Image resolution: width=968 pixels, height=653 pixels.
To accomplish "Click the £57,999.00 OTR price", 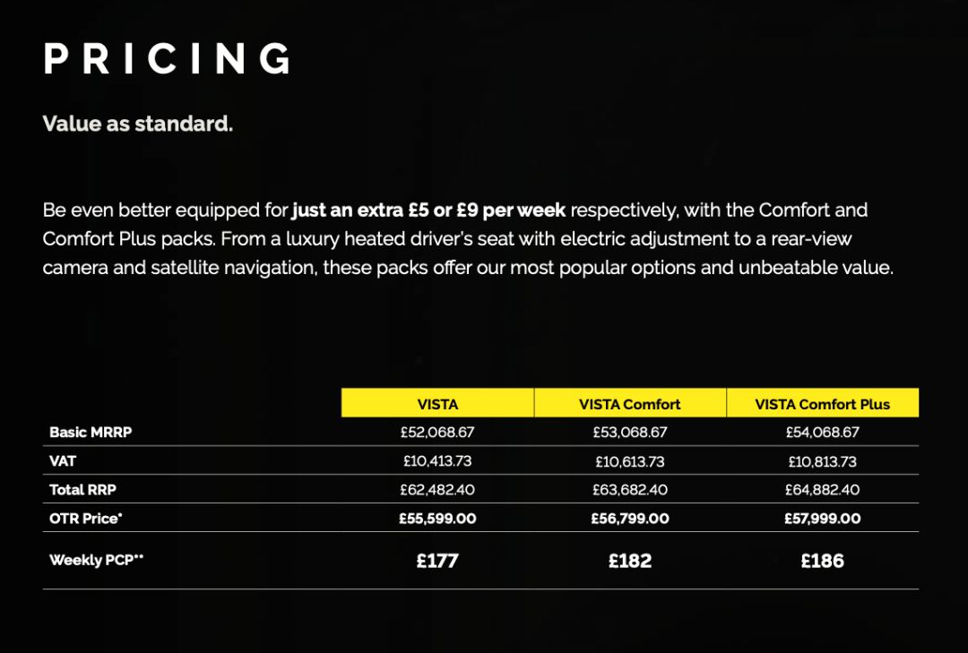I will 823,519.
